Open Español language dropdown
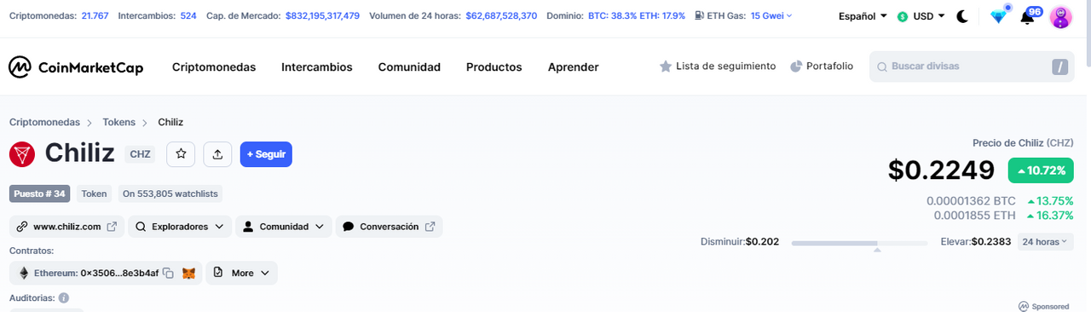 (x=863, y=16)
